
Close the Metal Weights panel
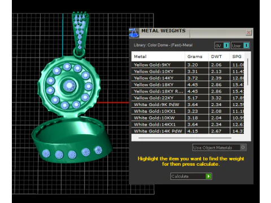coord(248,33)
